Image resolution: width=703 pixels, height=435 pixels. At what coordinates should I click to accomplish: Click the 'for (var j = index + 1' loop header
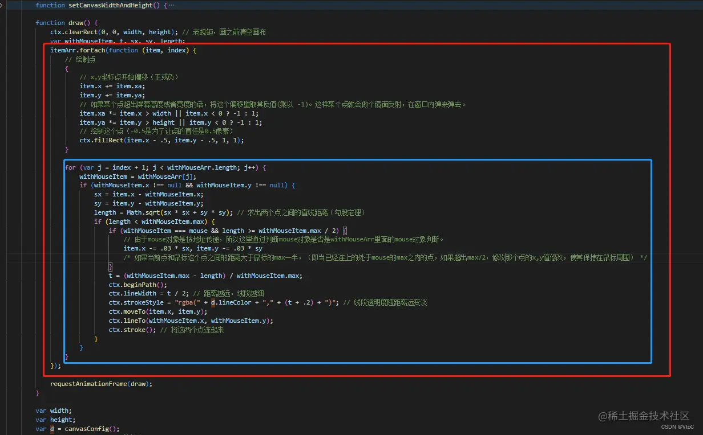[165, 167]
